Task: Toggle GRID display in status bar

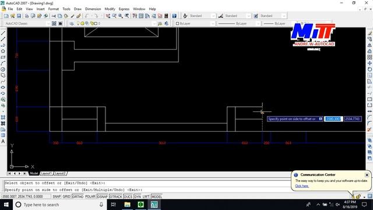Action: [66, 197]
